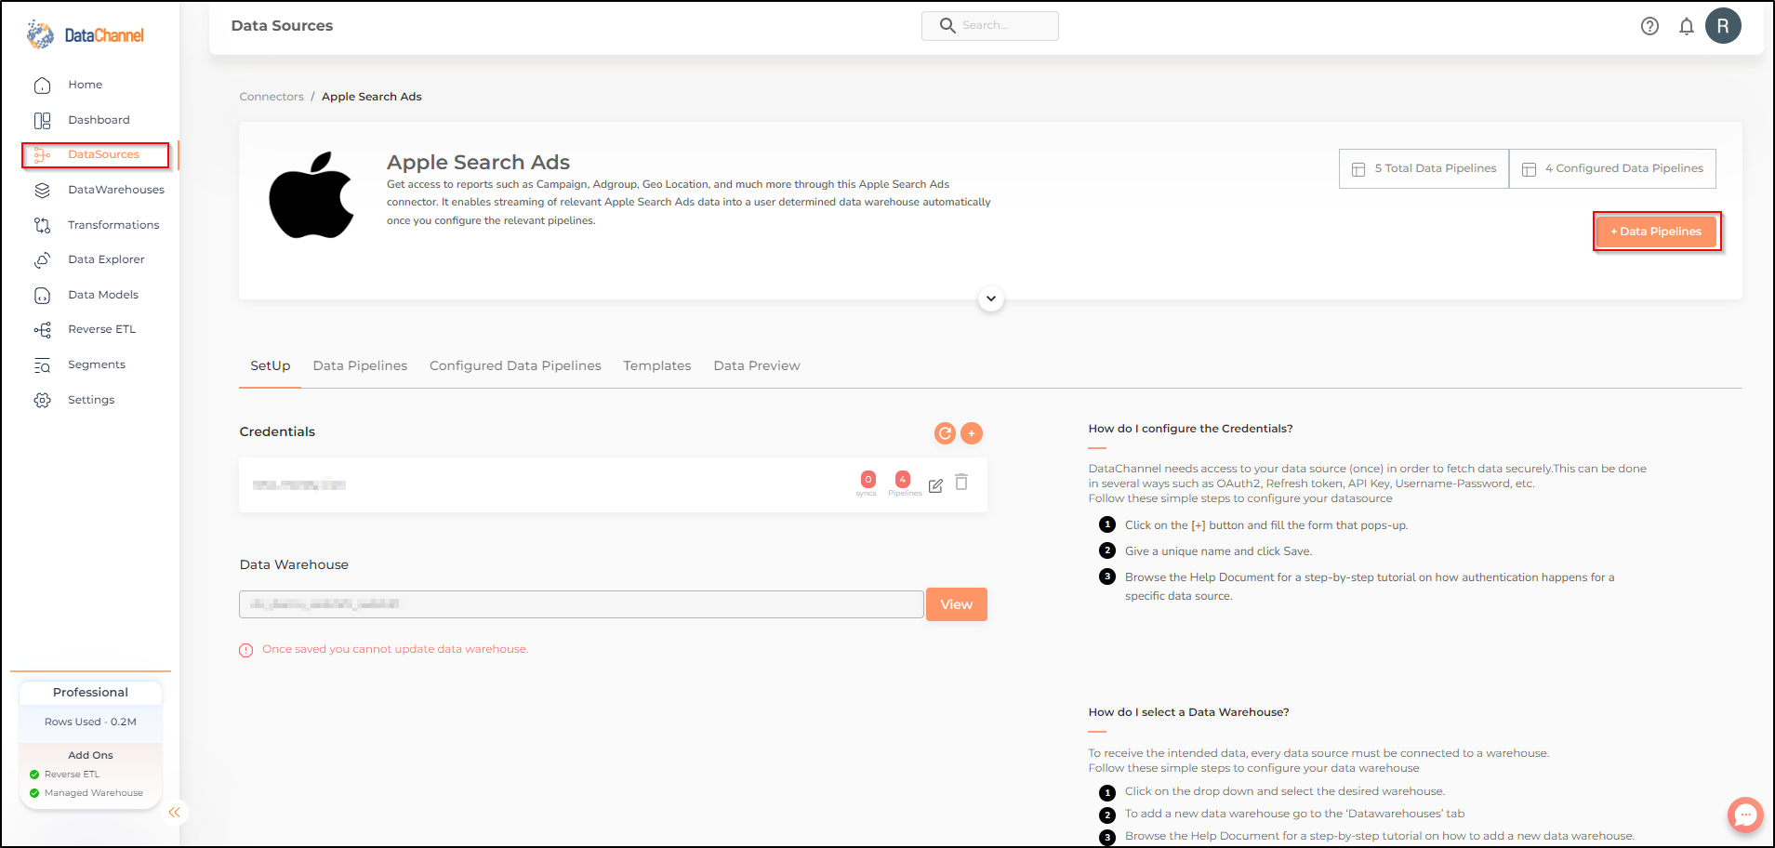This screenshot has width=1775, height=848.
Task: Collapse the sidebar with double chevron
Action: point(174,813)
